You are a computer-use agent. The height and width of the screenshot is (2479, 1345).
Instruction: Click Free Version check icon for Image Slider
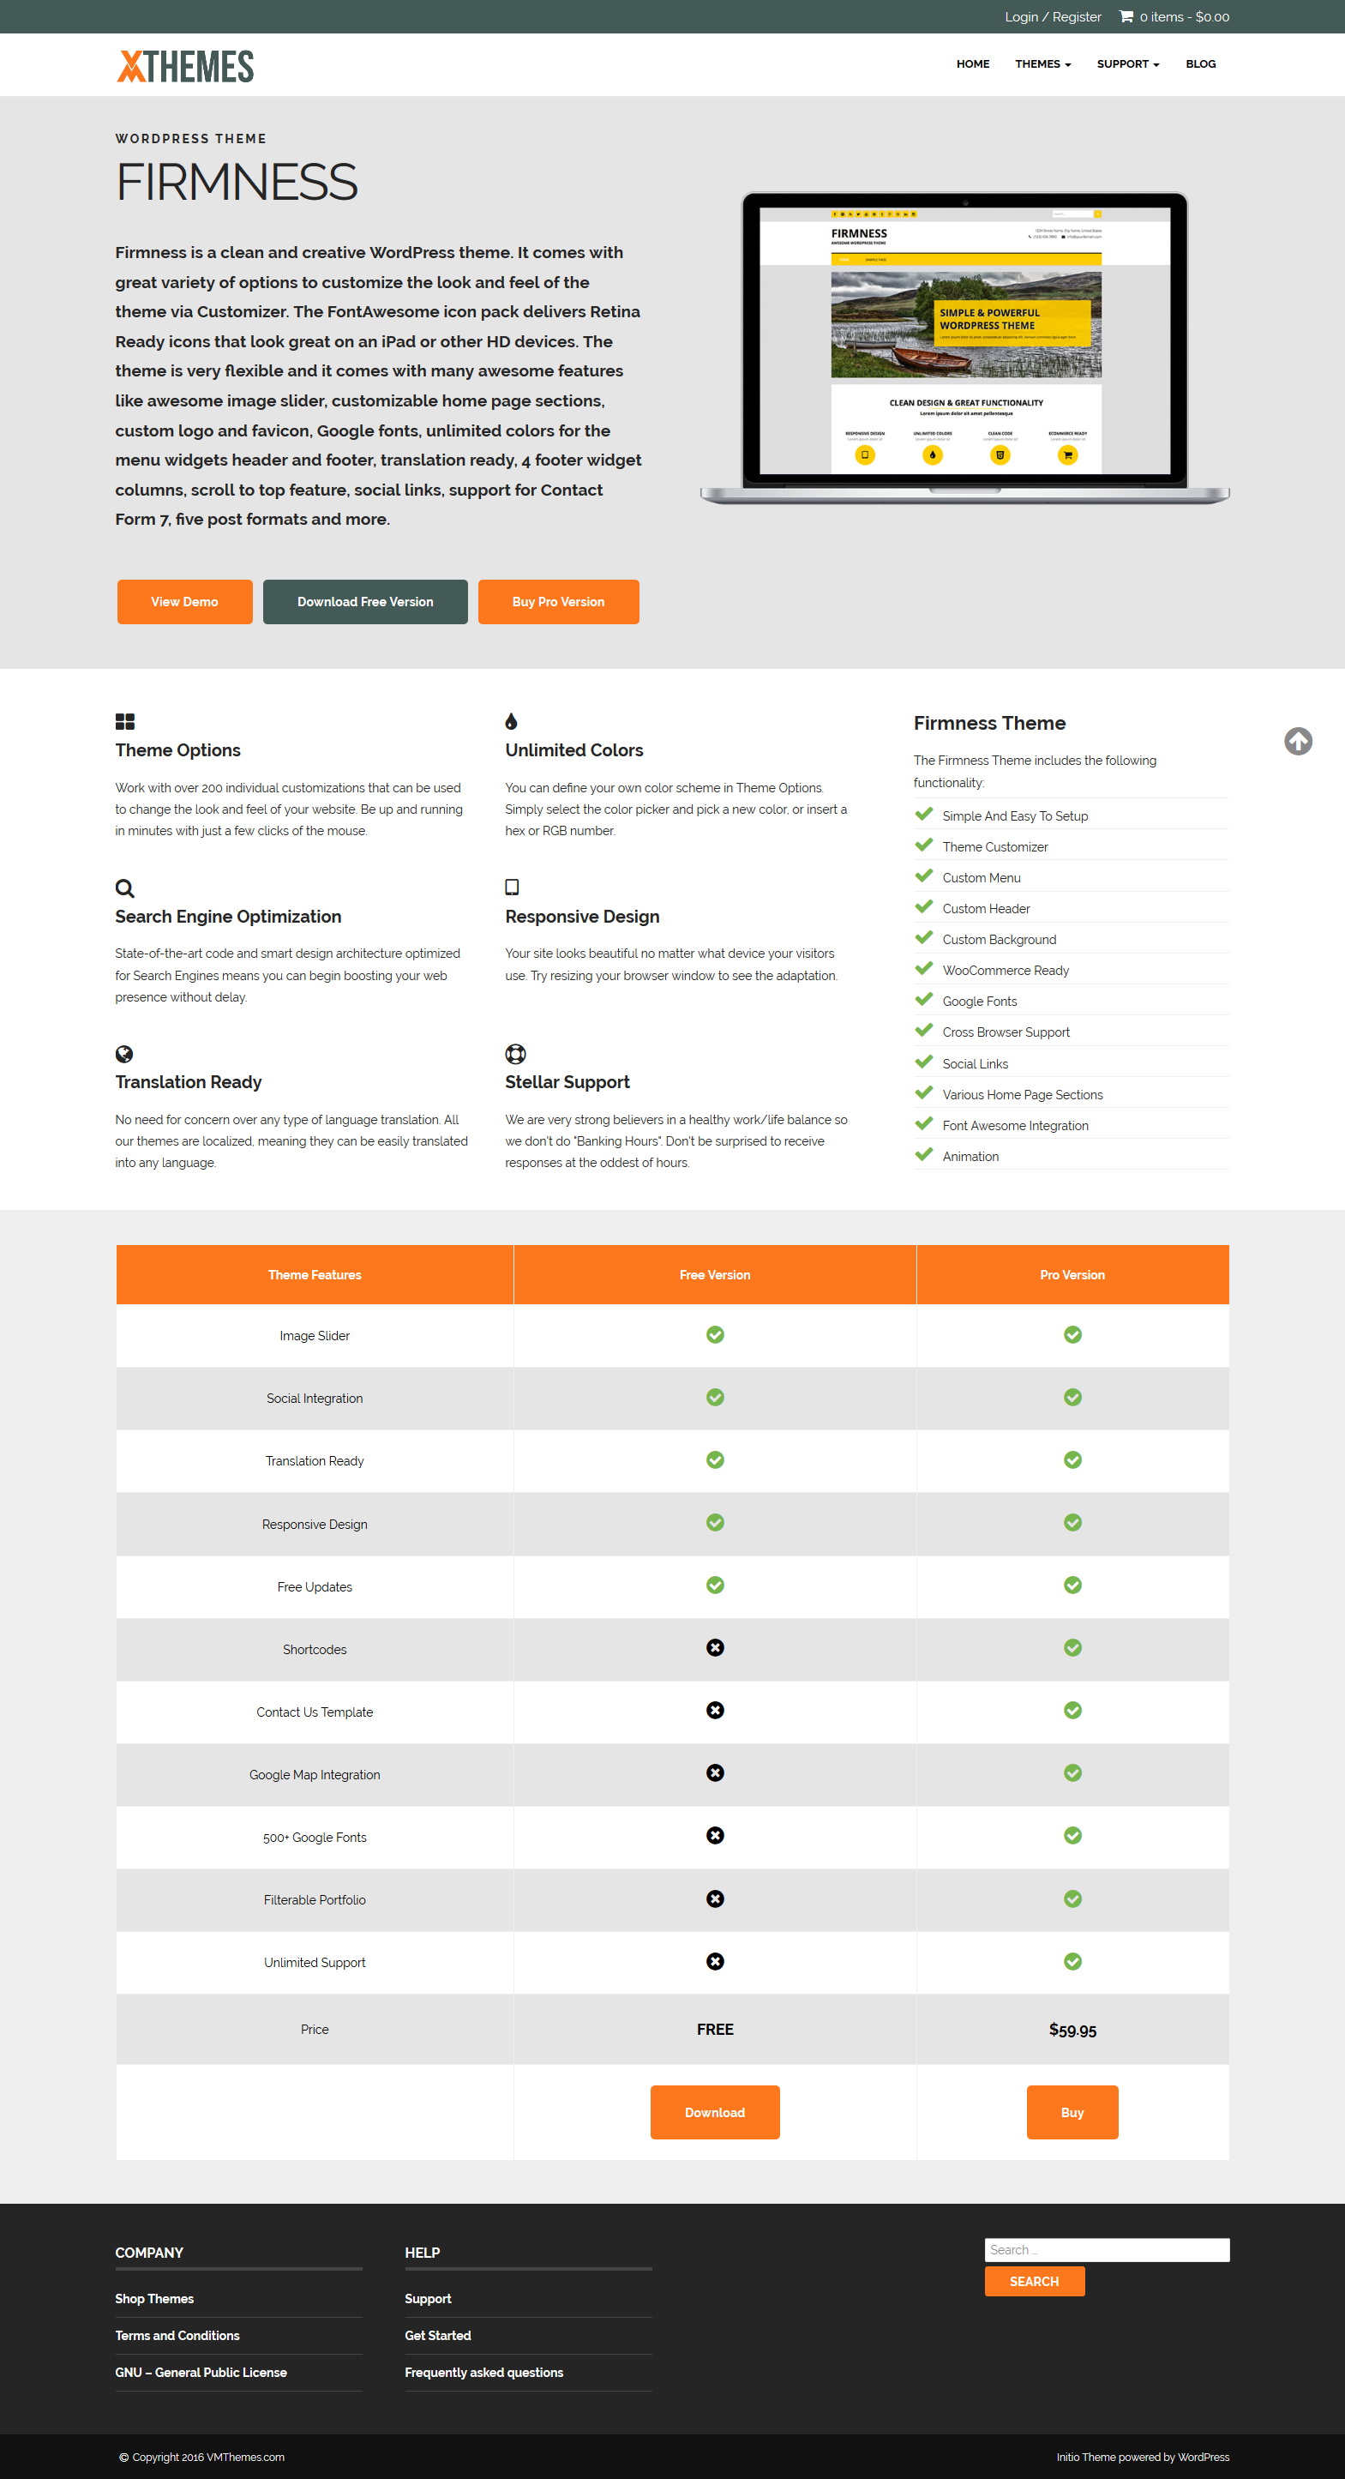[x=715, y=1335]
